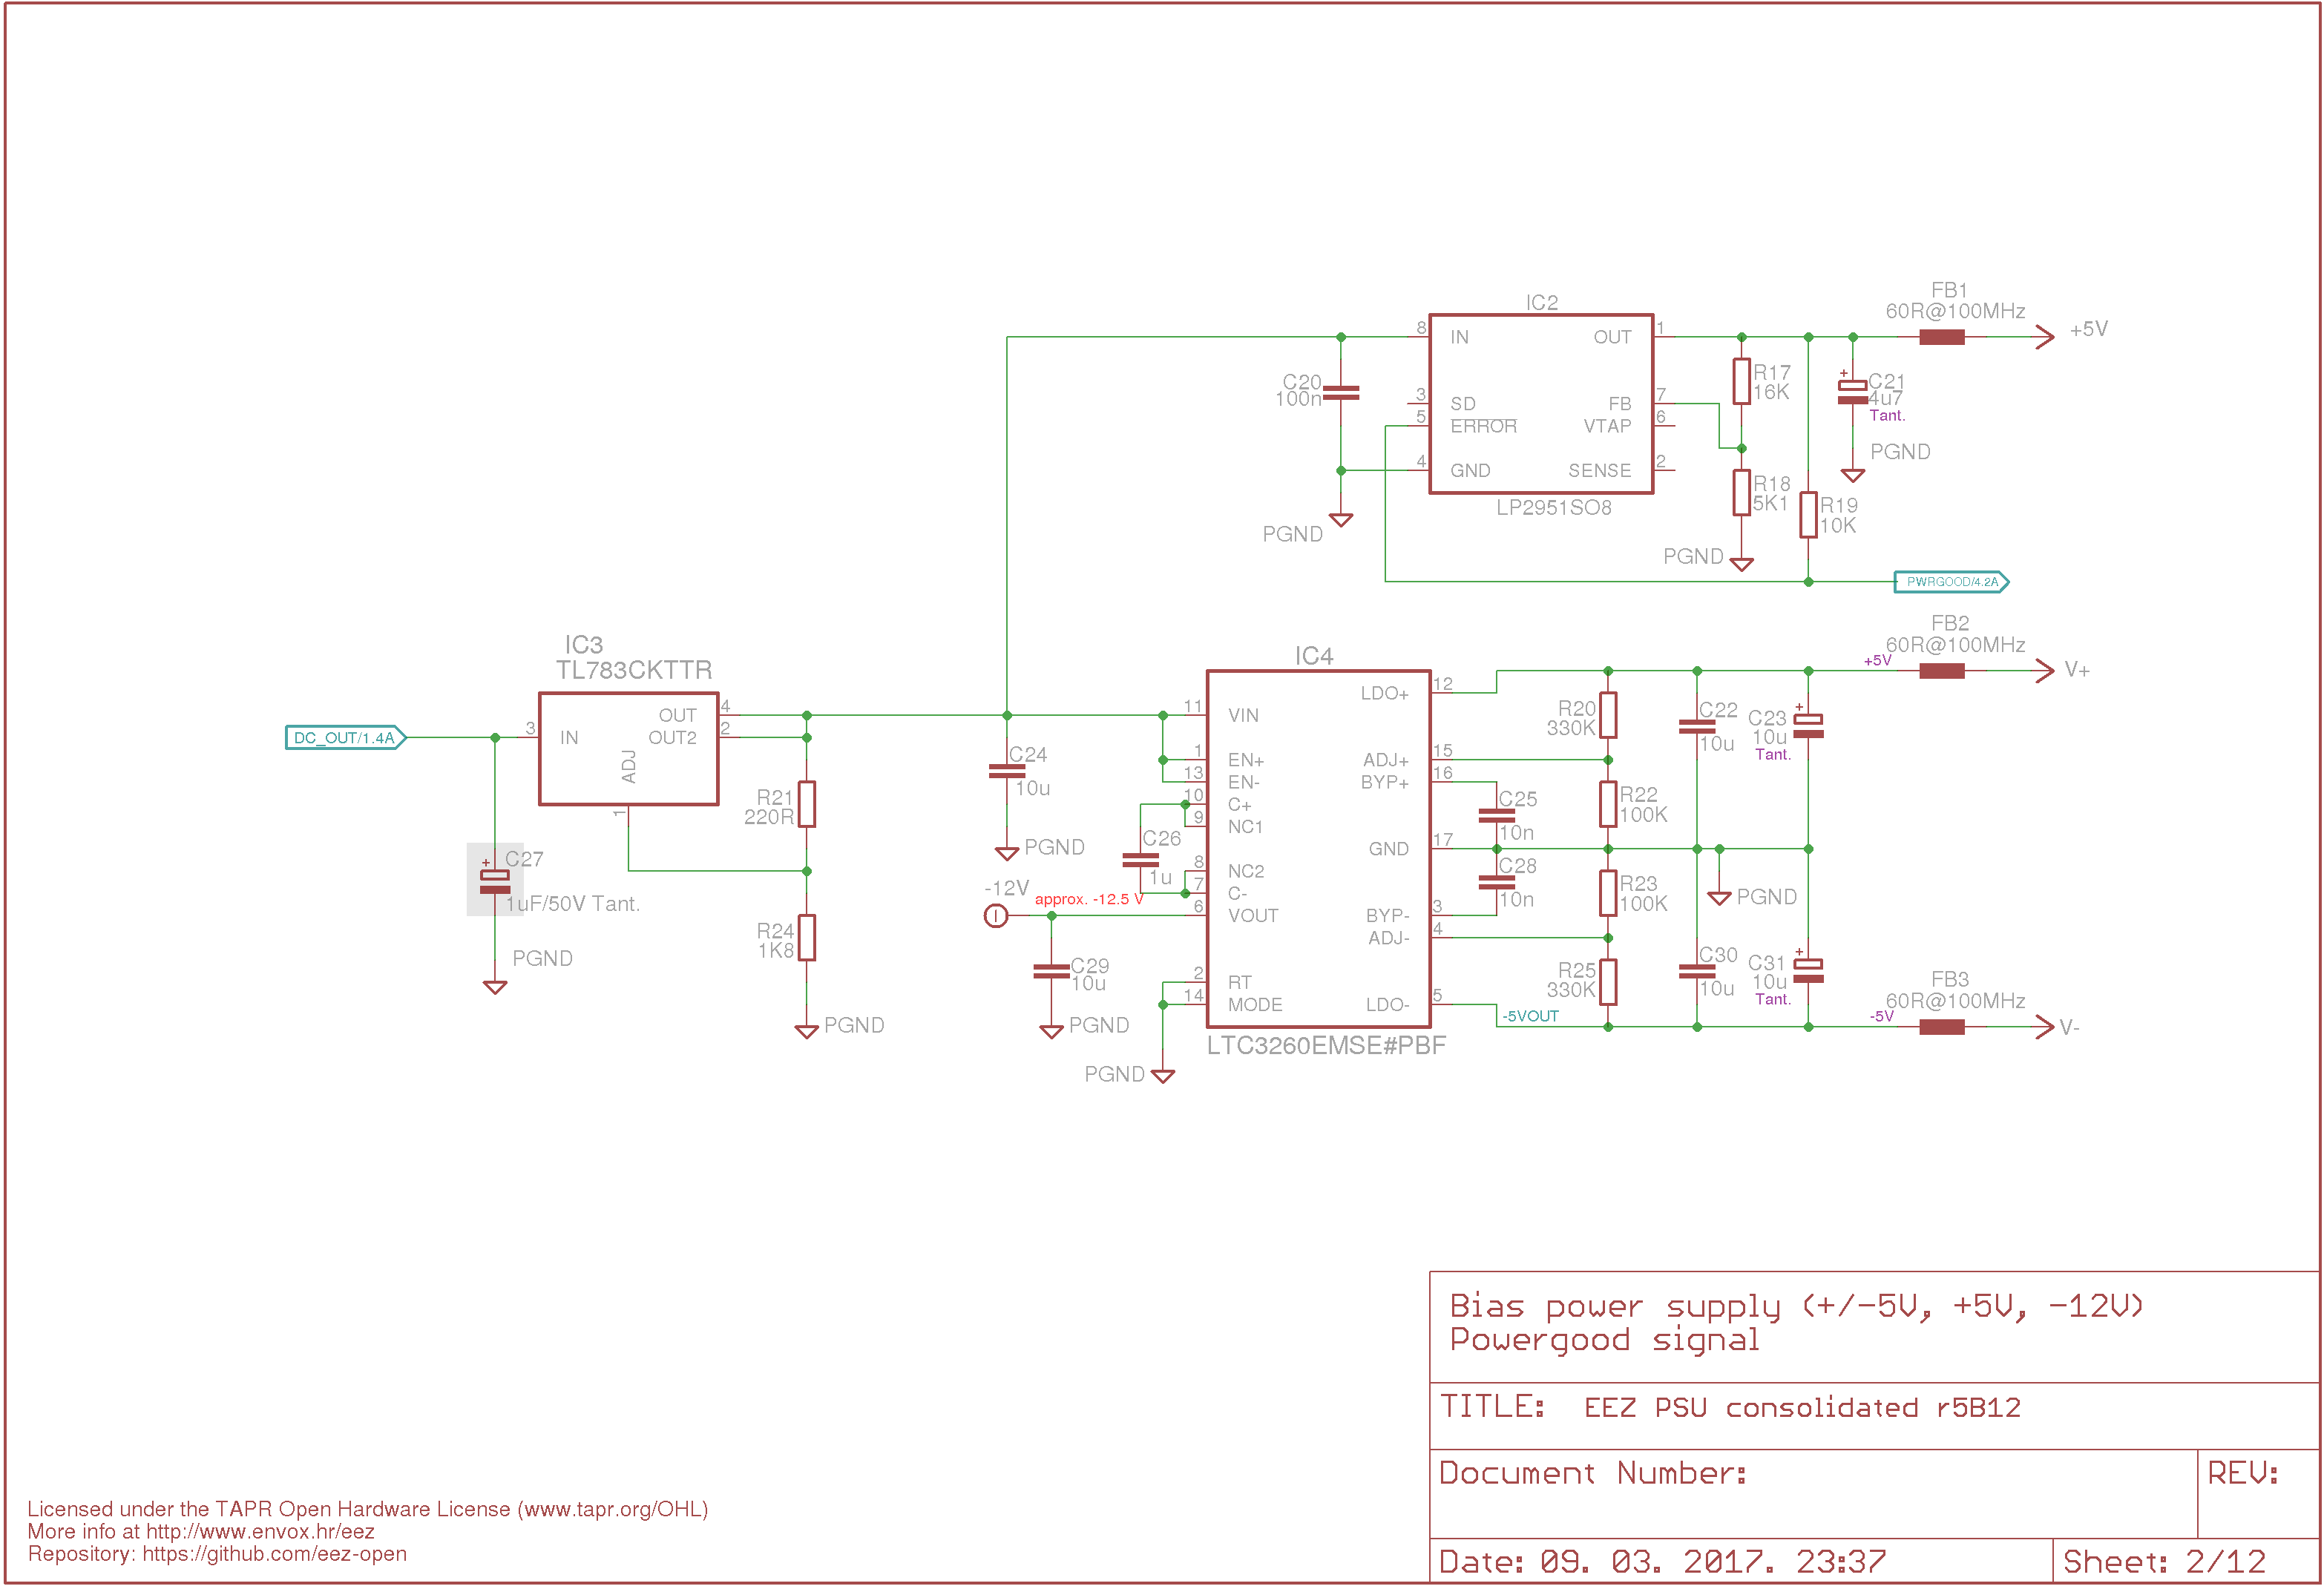The image size is (2324, 1589).
Task: Click the DC_OUT/1.4A net label tag
Action: pos(345,738)
